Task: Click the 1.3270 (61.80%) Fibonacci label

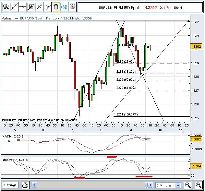Action: tap(125, 88)
